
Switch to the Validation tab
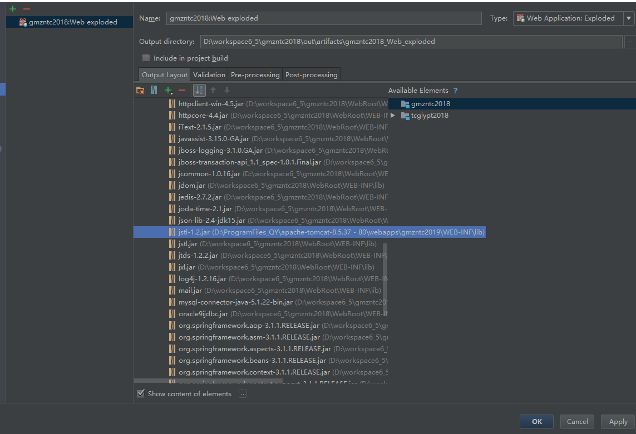[209, 74]
